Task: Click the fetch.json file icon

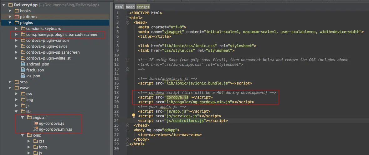Action: click(x=23, y=70)
